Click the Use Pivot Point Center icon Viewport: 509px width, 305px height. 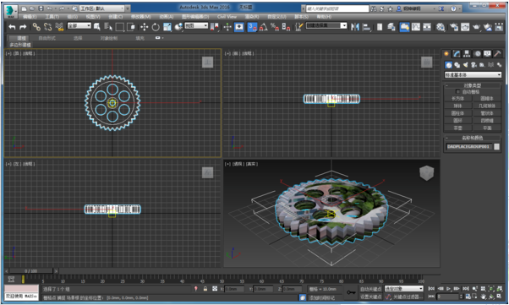pos(215,27)
